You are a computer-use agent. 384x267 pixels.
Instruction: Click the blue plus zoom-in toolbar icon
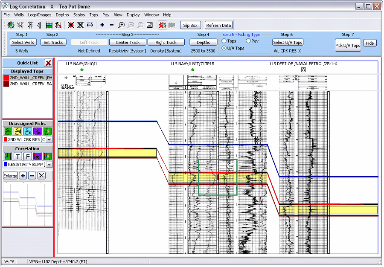tap(102, 25)
